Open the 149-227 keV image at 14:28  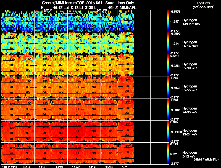click(x=9, y=21)
